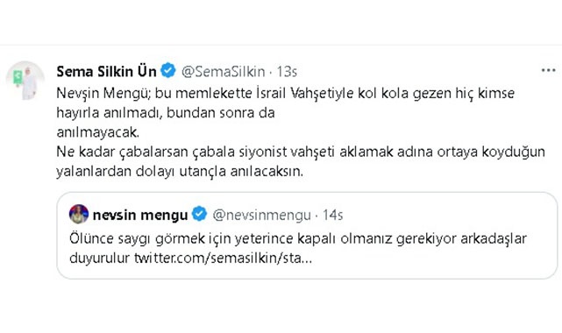Open the @SemaSilkin handle link

(x=224, y=72)
